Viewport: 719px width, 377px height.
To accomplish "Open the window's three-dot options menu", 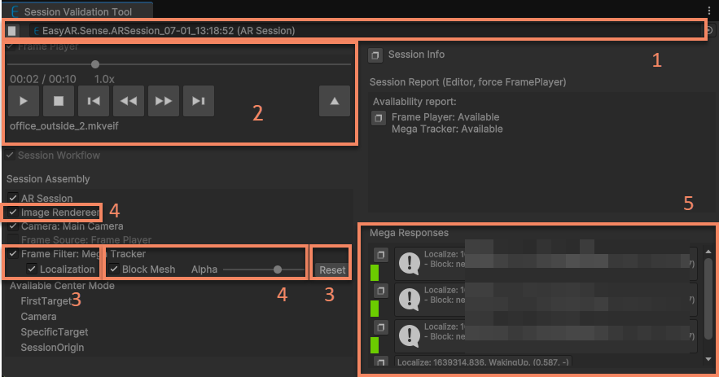I will click(709, 11).
